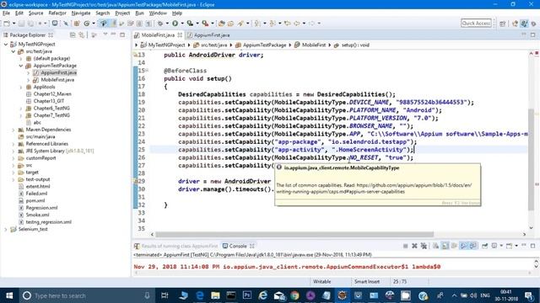This screenshot has height=303, width=540.
Task: Open the Refactor menu
Action: pyautogui.click(x=57, y=13)
